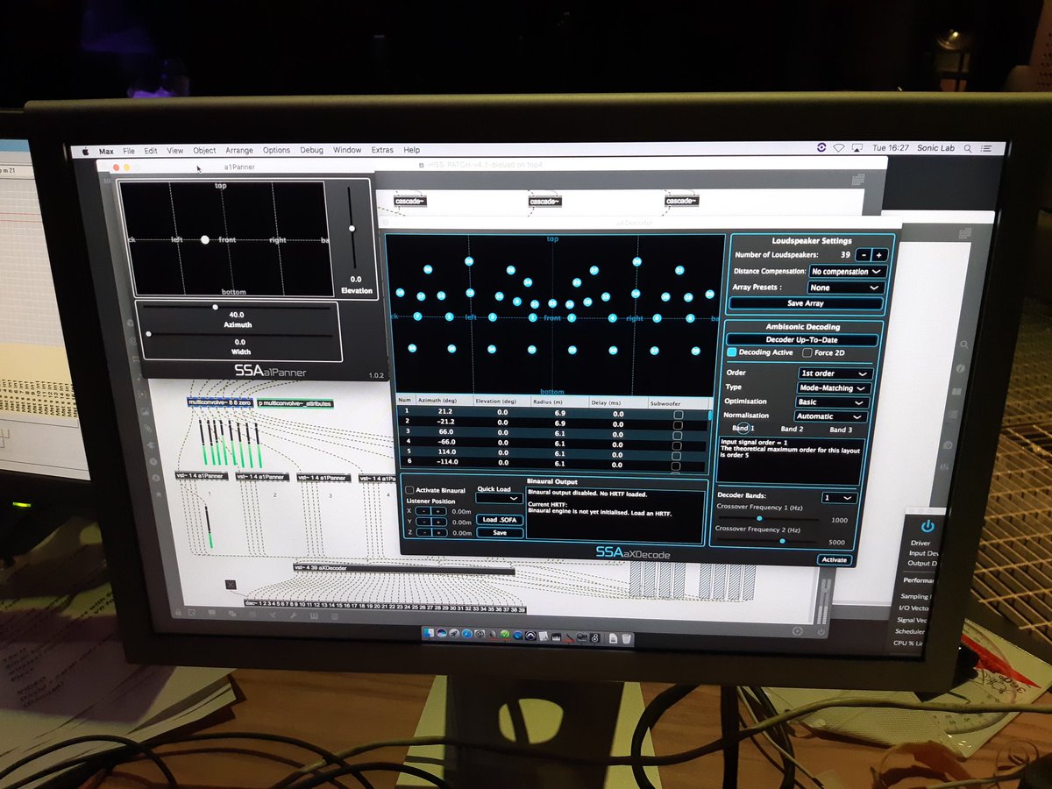Open the Trash in the Dock
The image size is (1052, 789).
[x=626, y=637]
